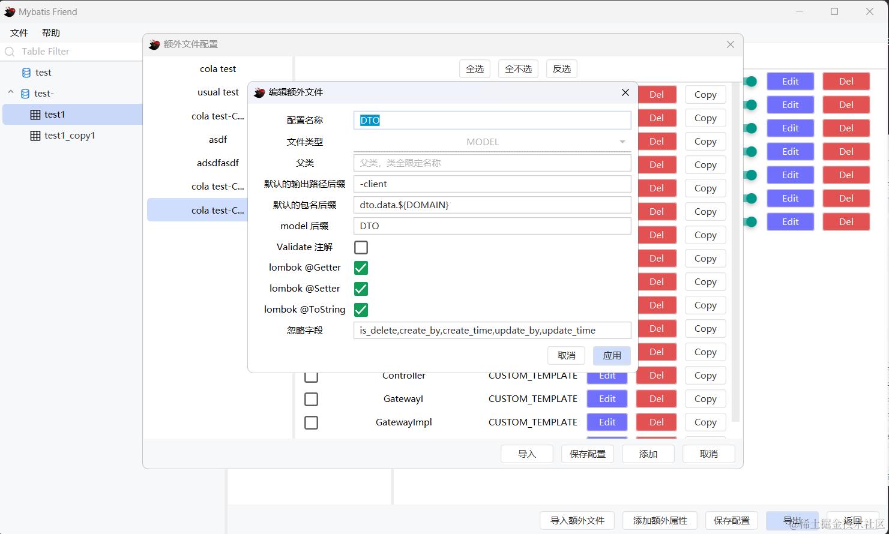Viewport: 889px width, 534px height.
Task: Copy the GatewayI row
Action: tap(705, 399)
